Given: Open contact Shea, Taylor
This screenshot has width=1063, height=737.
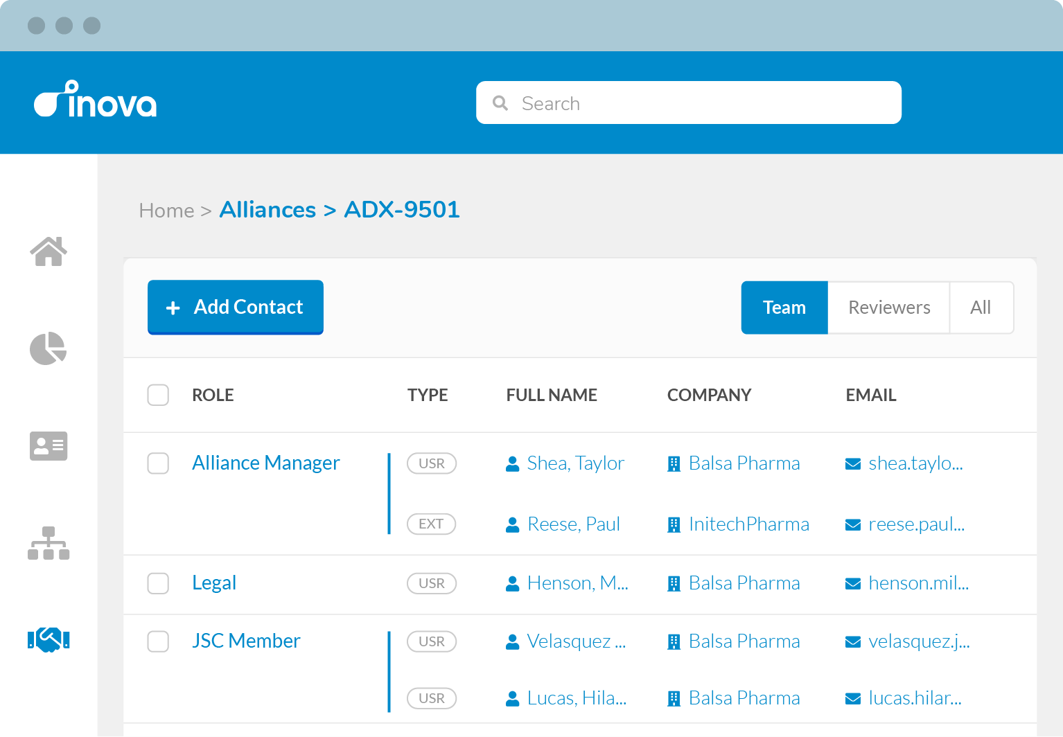Looking at the screenshot, I should point(576,463).
